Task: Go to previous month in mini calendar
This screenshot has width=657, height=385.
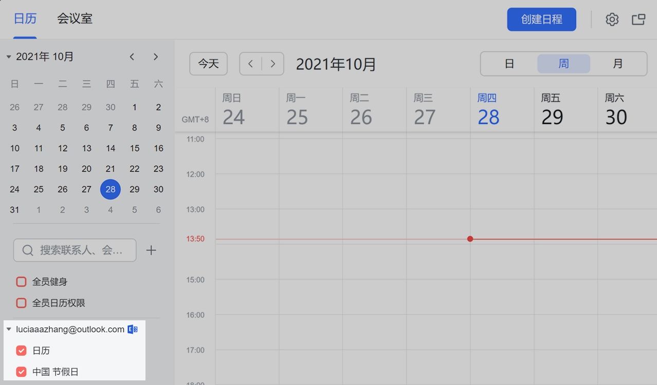Action: click(x=132, y=56)
